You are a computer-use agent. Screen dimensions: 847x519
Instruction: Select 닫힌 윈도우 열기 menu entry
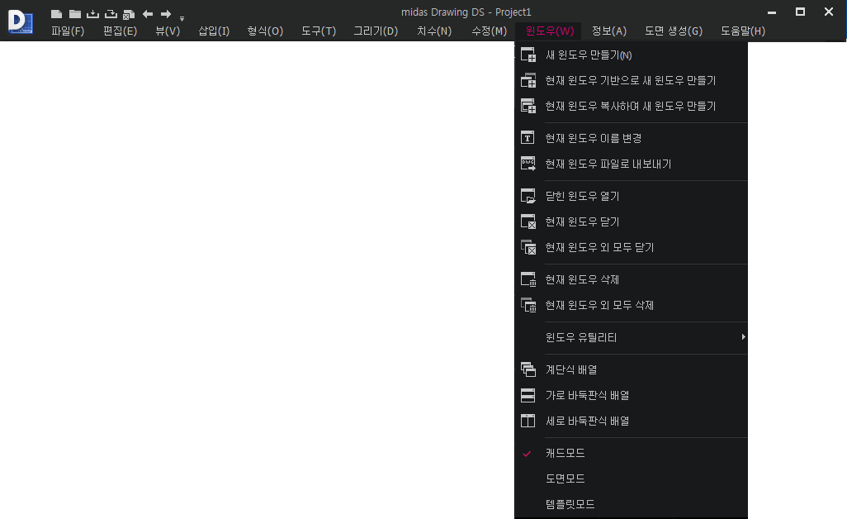coord(582,196)
